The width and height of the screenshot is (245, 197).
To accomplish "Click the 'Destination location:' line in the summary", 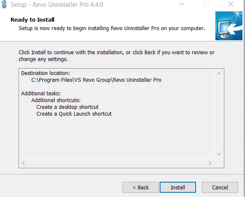I will click(46, 73).
